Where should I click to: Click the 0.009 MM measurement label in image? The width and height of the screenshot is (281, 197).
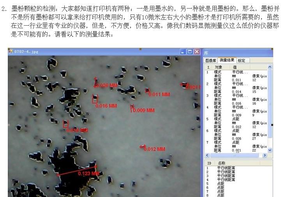click(x=144, y=110)
